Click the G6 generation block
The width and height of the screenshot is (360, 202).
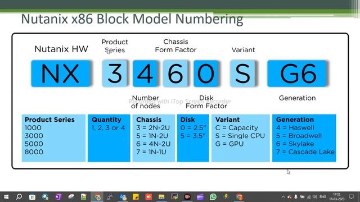[x=297, y=74]
